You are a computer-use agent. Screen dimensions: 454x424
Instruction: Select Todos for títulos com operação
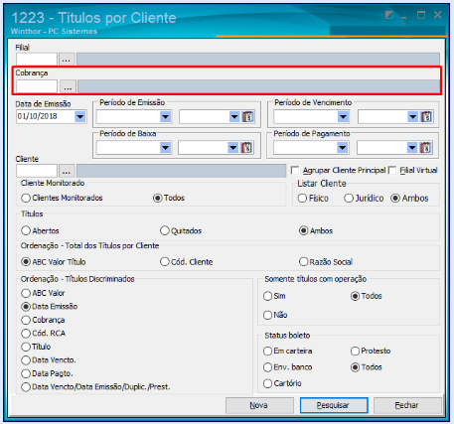pos(355,296)
